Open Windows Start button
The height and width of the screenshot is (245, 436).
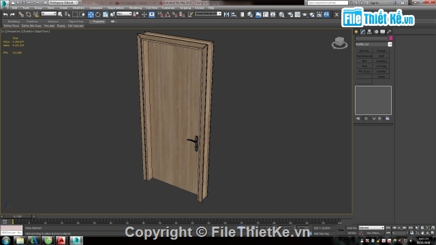(6, 240)
